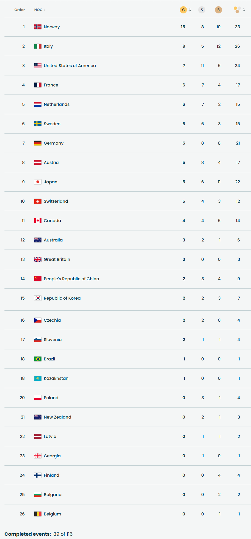Click Italy's total medal count 26
The image size is (251, 539).
pos(237,46)
